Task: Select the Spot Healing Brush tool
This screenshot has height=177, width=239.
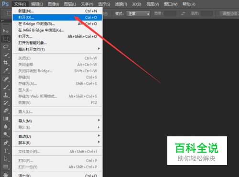Action: (x=6, y=79)
